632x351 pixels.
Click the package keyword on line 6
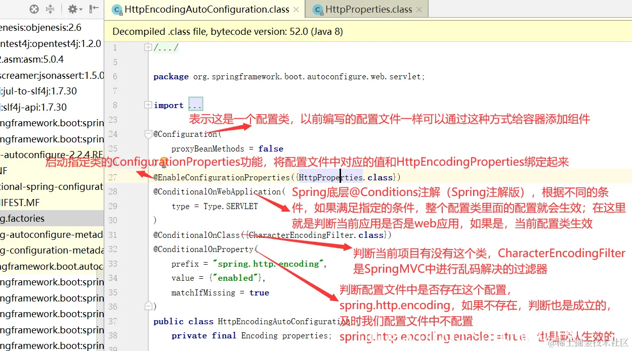point(171,77)
